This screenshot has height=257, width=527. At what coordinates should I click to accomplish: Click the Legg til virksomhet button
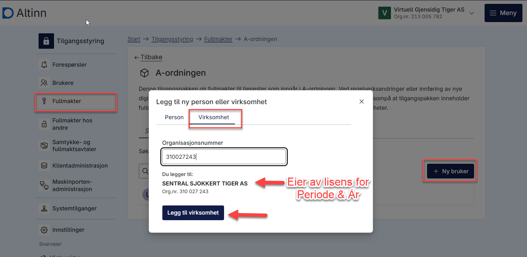[x=193, y=213]
